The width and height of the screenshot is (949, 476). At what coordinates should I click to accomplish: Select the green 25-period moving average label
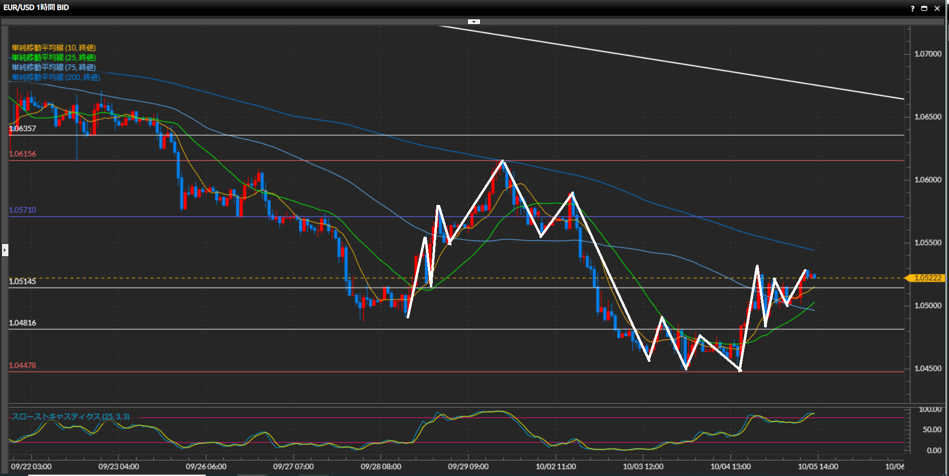click(x=54, y=58)
